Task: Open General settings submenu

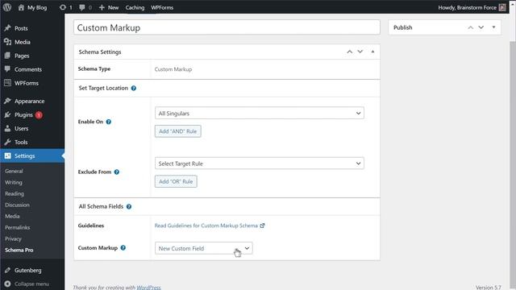Action: (14, 171)
